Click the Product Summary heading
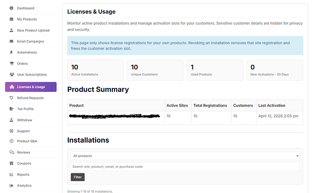Screen dimensions: 316x193 pos(98,89)
